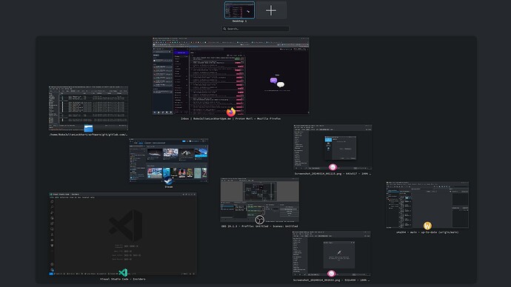The width and height of the screenshot is (511, 287).
Task: Click pink viewer icon on upper Screenshot window
Action: [333, 167]
